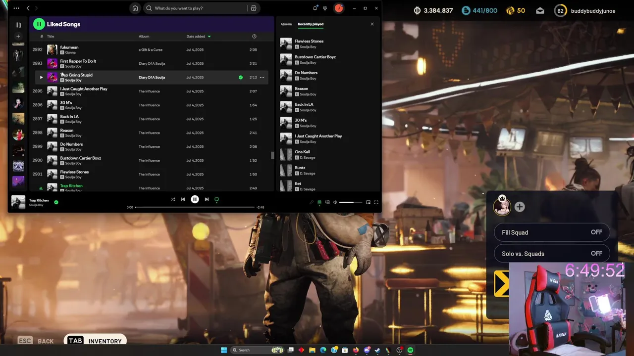Viewport: 634px width, 356px height.
Task: Click the 3,384,837 currency counter
Action: (x=433, y=10)
